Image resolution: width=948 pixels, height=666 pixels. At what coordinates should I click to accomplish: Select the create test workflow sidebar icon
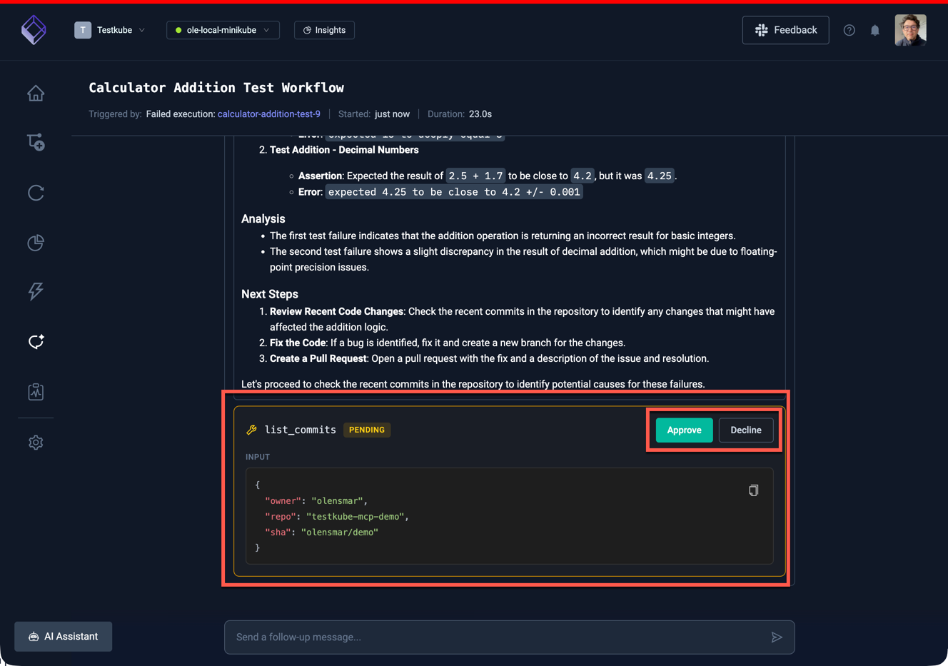[36, 142]
